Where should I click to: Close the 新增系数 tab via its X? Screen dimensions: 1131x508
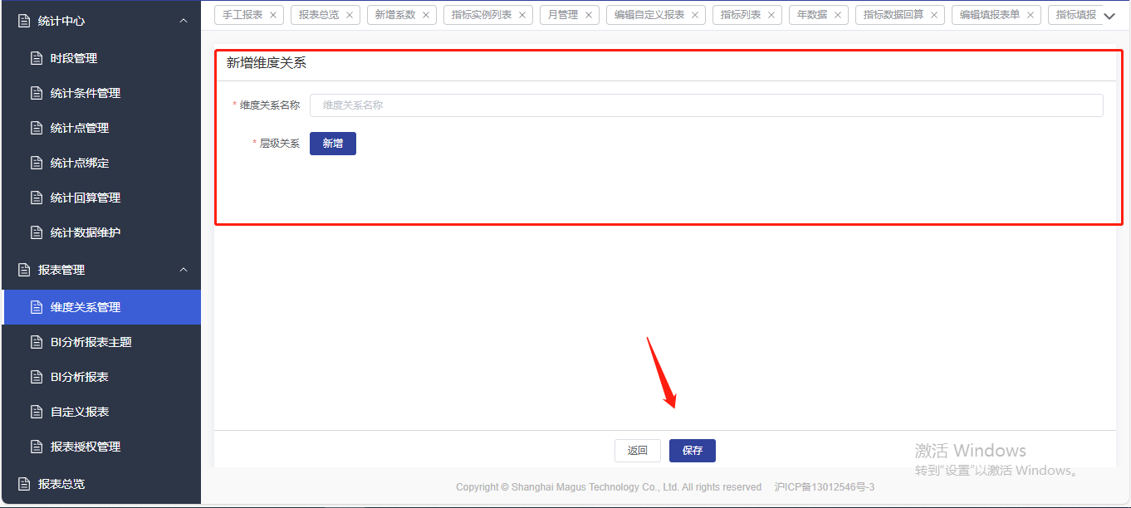[426, 15]
